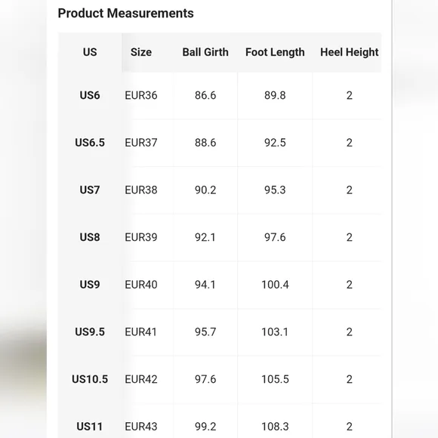Viewport: 438px width, 438px height.
Task: Click the Foot Length column header
Action: coord(275,52)
